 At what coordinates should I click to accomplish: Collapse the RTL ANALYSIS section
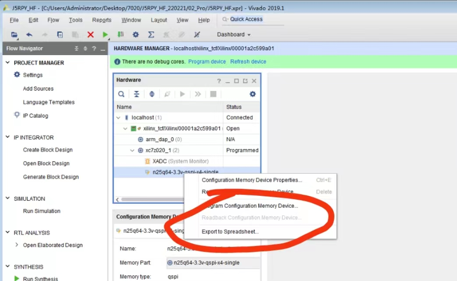pyautogui.click(x=7, y=232)
